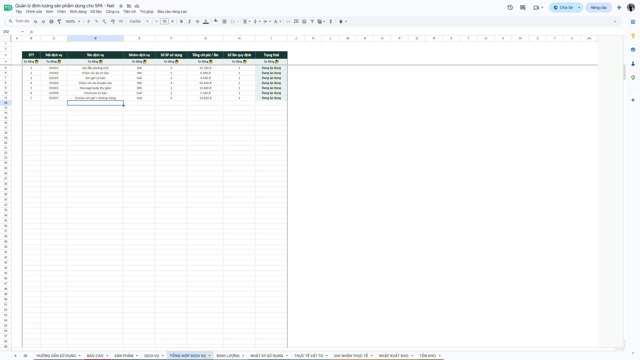This screenshot has width=640, height=360.
Task: Open Google Keep in side panel
Action: pyautogui.click(x=633, y=36)
